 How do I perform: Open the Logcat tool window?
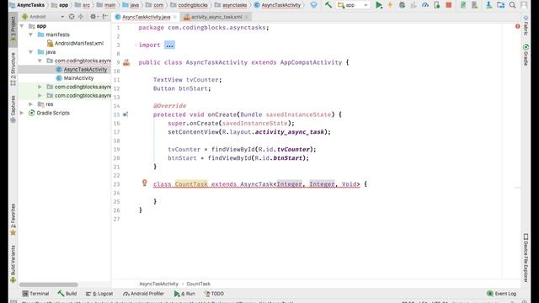click(99, 294)
